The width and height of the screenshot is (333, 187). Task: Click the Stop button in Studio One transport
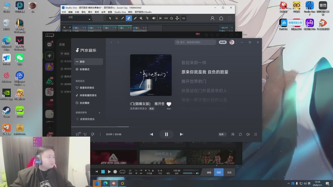103,172
